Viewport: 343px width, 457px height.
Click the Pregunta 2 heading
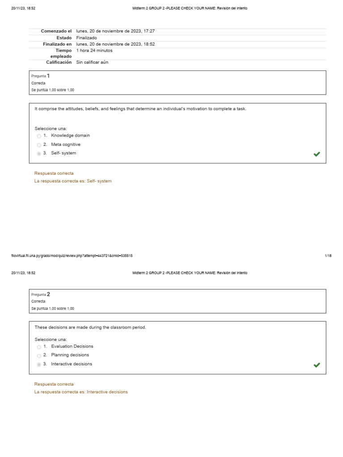41,294
